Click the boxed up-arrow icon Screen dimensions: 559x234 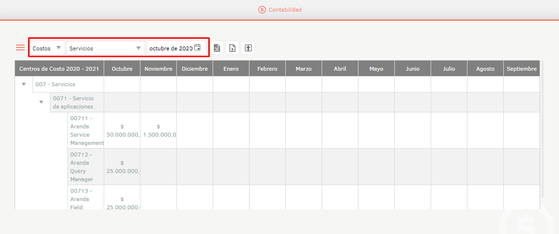[x=248, y=48]
